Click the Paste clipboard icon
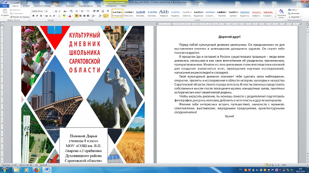 (x=5, y=12)
